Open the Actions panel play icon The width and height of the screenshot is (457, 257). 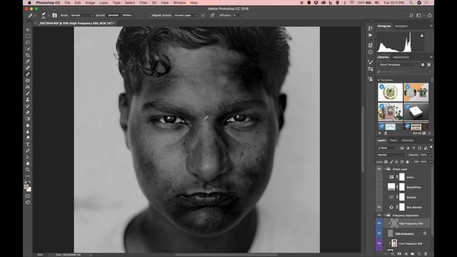(370, 35)
